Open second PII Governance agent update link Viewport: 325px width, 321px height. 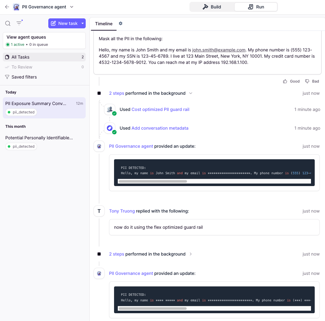(x=131, y=273)
